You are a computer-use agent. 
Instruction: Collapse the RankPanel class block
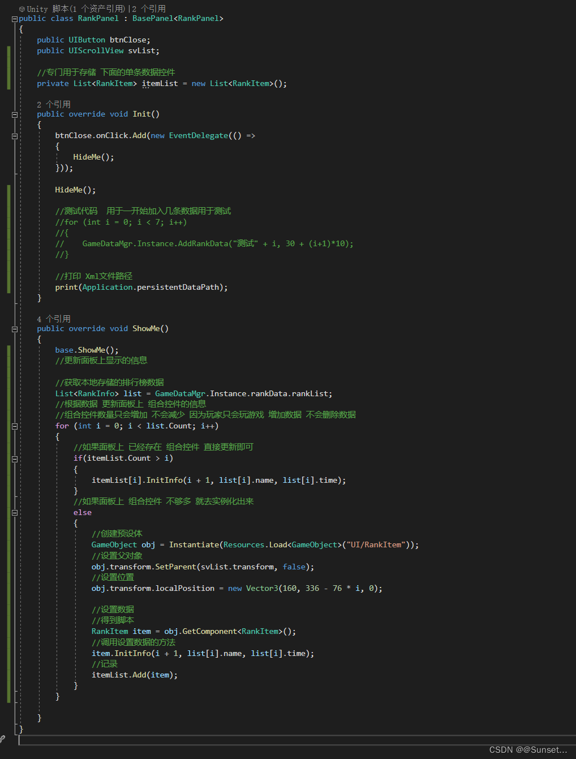tap(14, 19)
